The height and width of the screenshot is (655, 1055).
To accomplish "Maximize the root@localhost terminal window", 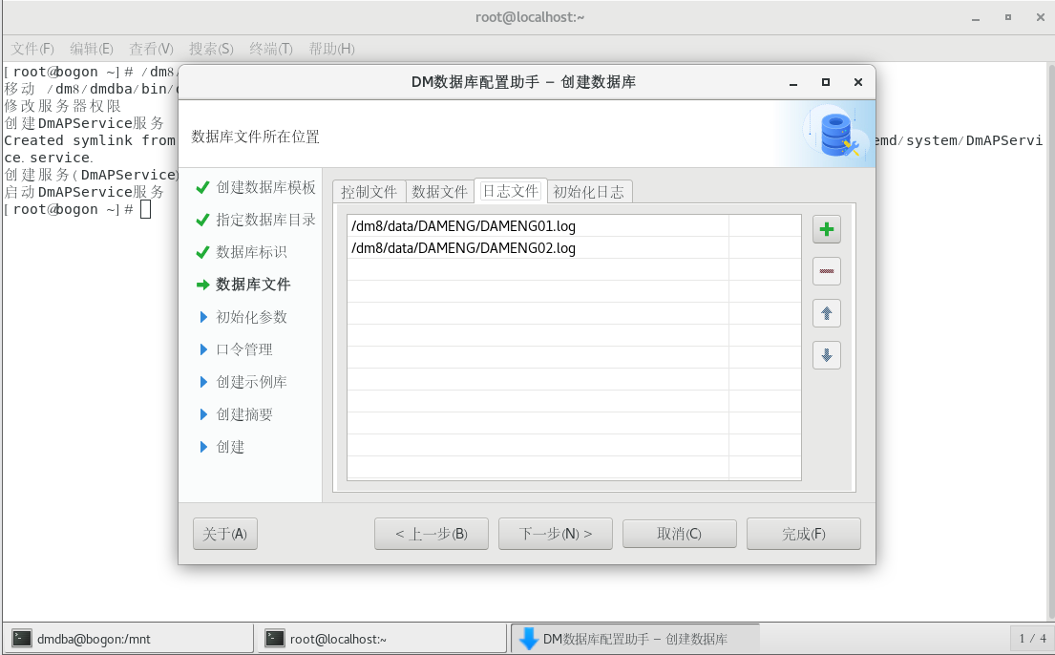I will coord(1008,17).
